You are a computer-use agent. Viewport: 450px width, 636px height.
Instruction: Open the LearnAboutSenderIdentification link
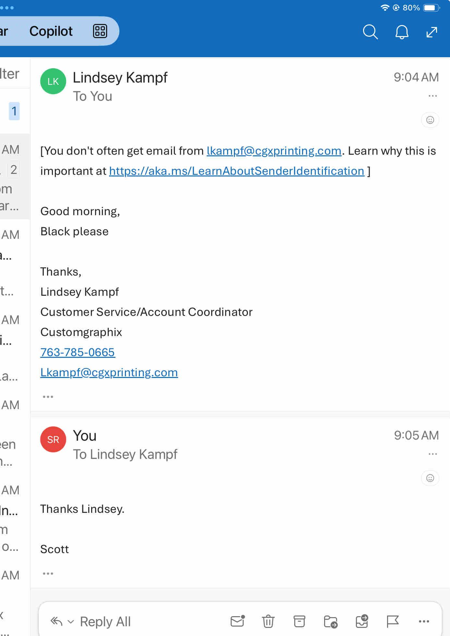[237, 171]
